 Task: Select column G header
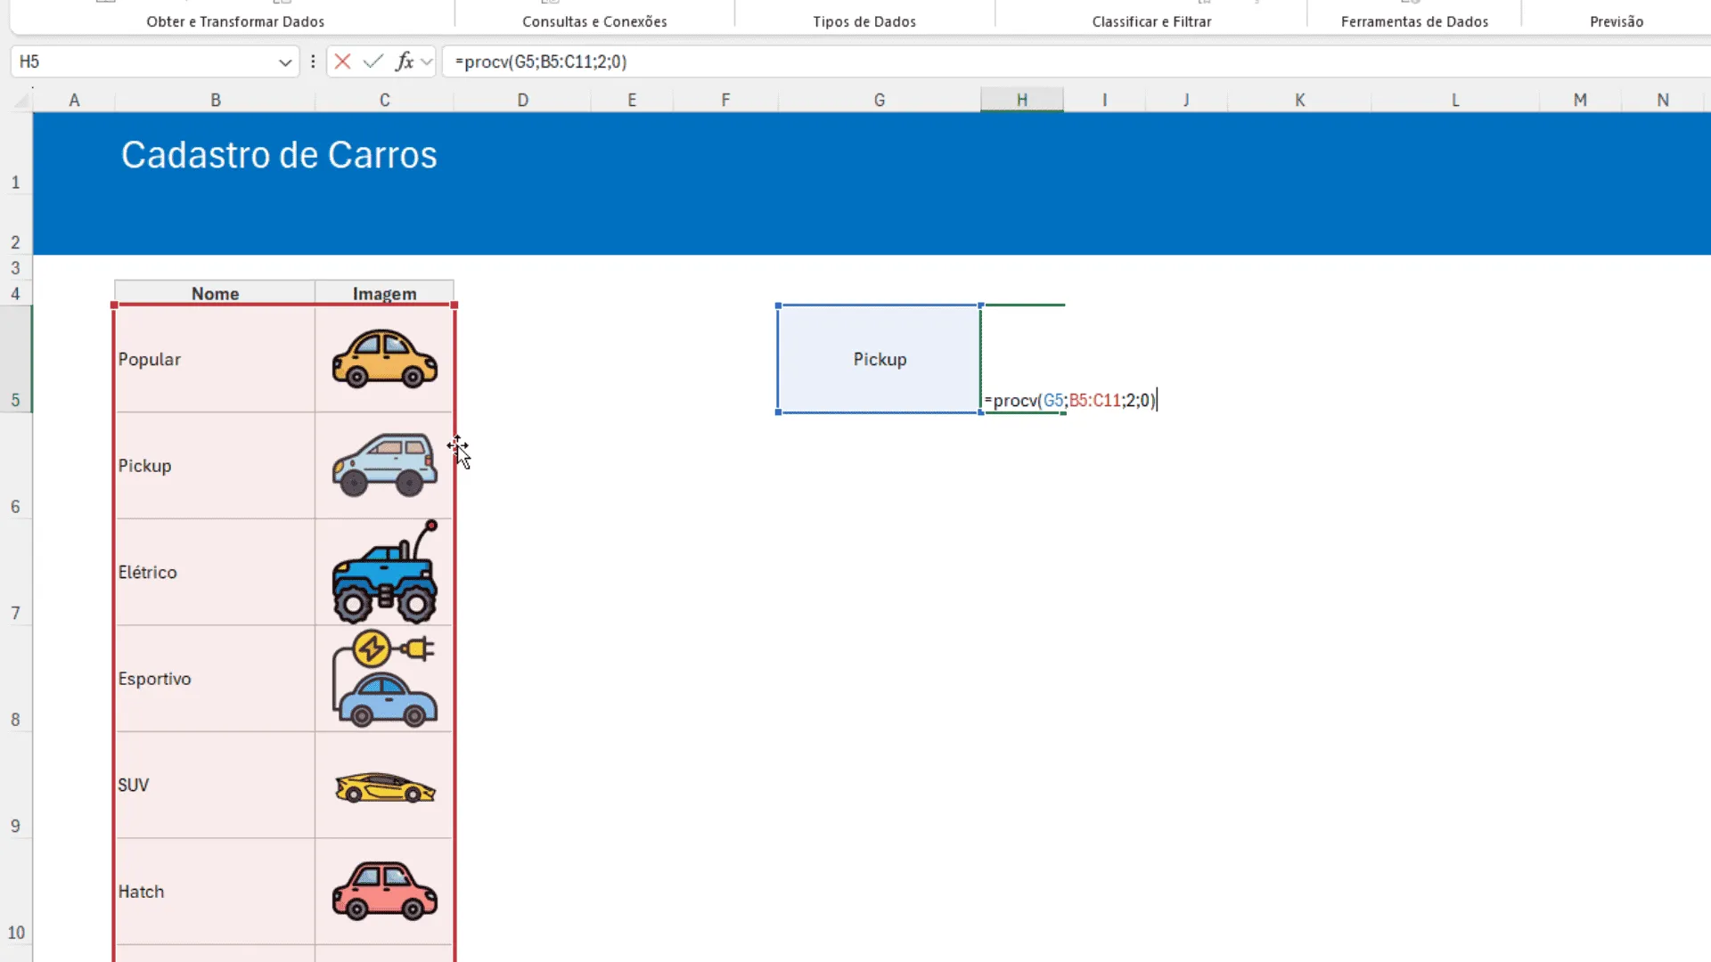pyautogui.click(x=880, y=101)
